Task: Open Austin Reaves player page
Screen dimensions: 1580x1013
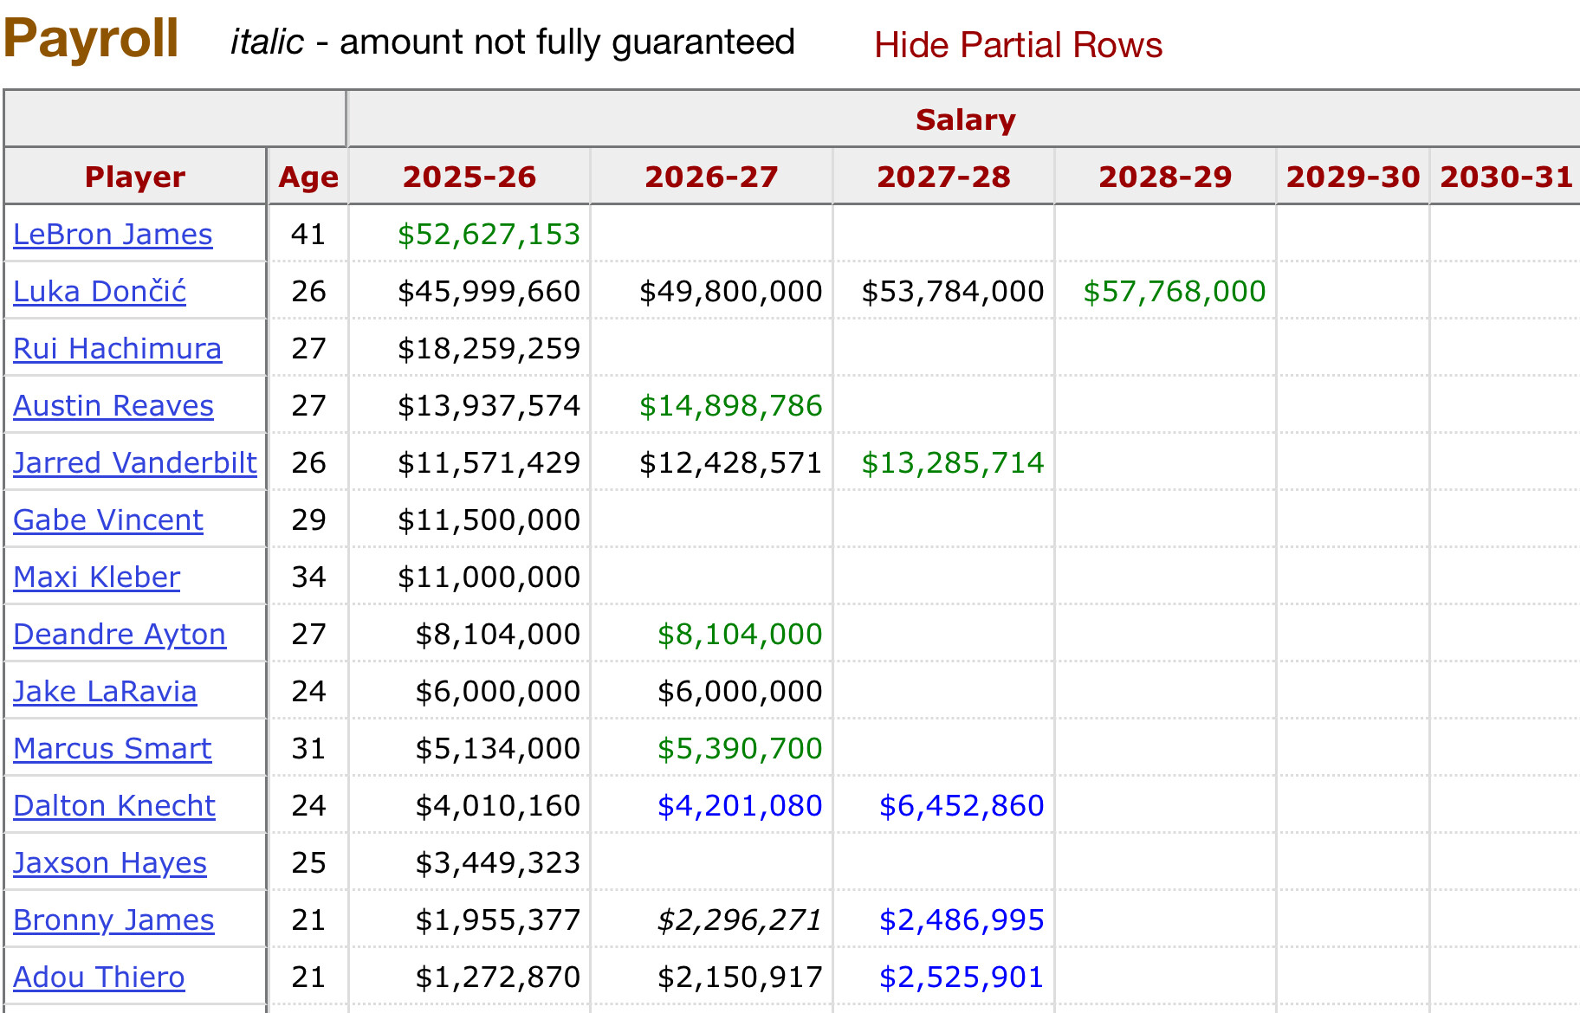Action: pyautogui.click(x=113, y=406)
